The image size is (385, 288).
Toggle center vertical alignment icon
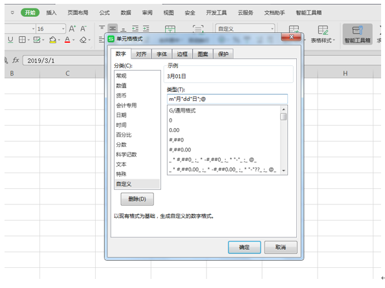point(113,28)
